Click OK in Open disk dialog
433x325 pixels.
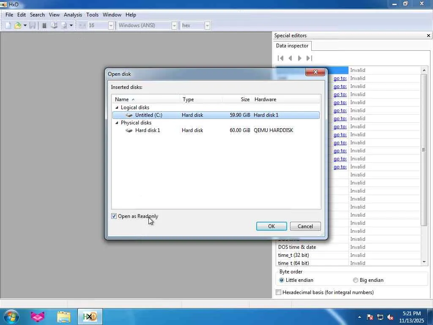coord(271,226)
